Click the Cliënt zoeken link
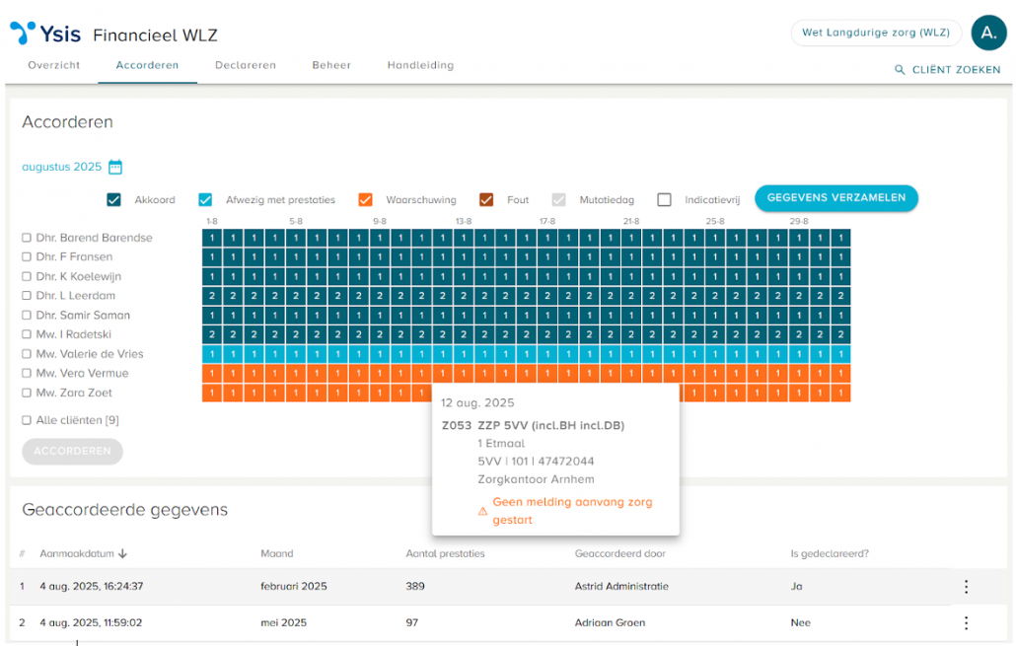This screenshot has width=1016, height=646. (x=956, y=70)
